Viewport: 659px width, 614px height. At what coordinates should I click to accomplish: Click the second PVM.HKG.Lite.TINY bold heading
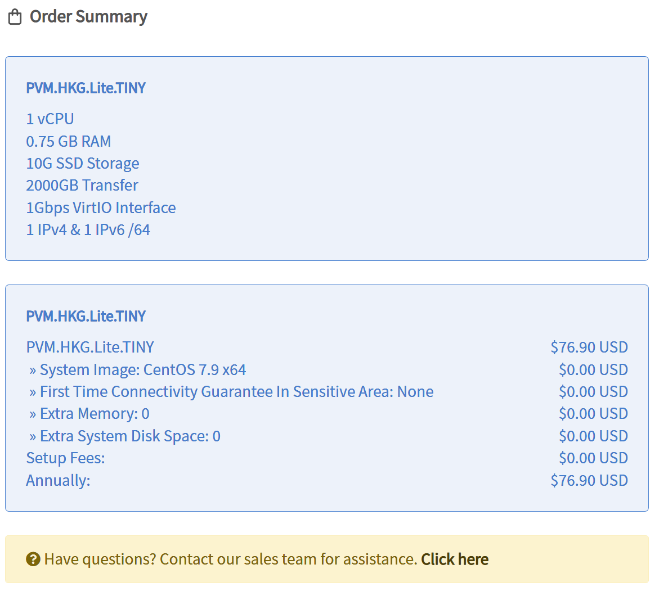[x=86, y=317]
